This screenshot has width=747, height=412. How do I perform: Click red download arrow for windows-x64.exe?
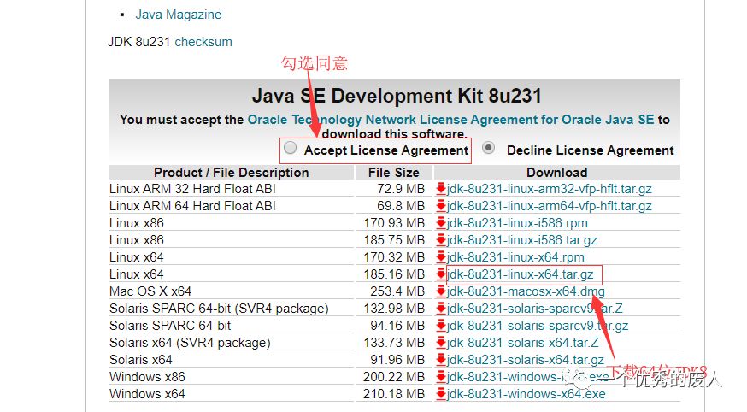coord(441,394)
